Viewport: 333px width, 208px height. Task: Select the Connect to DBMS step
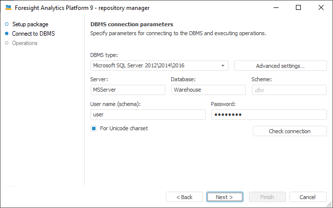[33, 34]
